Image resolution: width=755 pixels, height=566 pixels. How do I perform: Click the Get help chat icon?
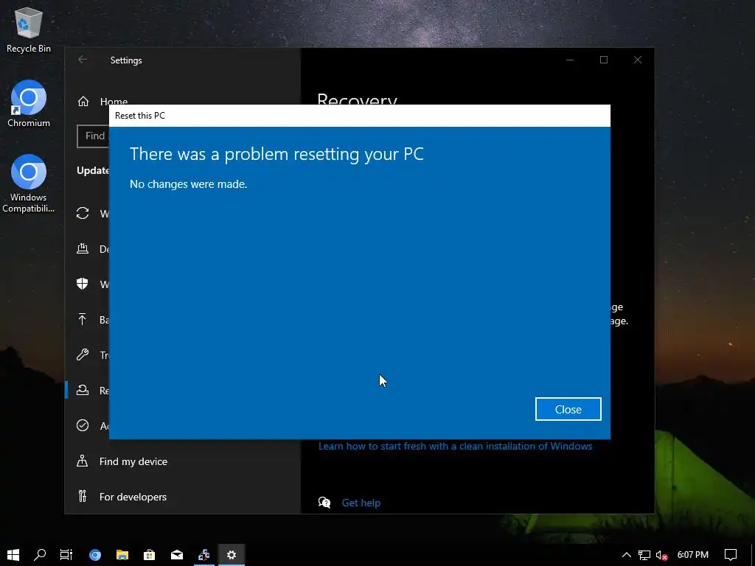324,503
